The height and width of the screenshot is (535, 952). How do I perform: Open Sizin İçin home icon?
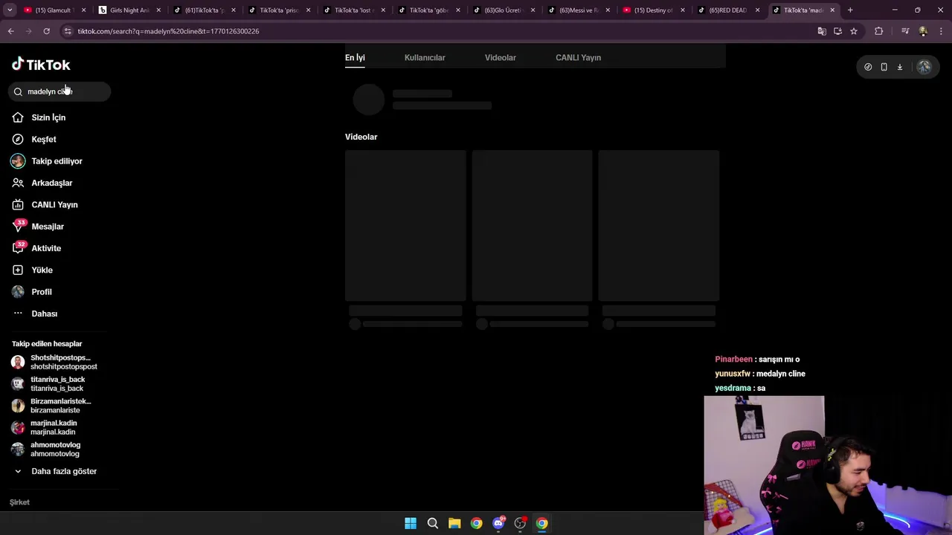point(18,117)
